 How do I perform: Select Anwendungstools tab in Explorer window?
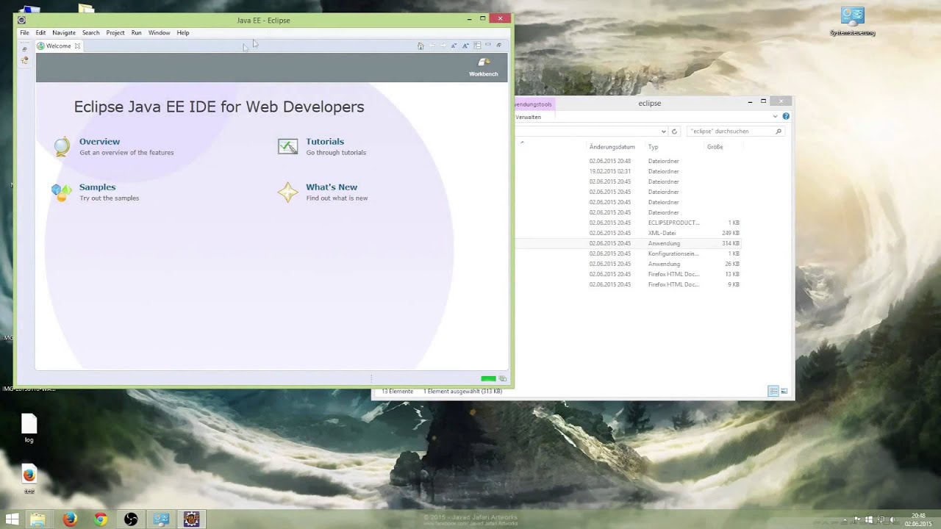(534, 104)
